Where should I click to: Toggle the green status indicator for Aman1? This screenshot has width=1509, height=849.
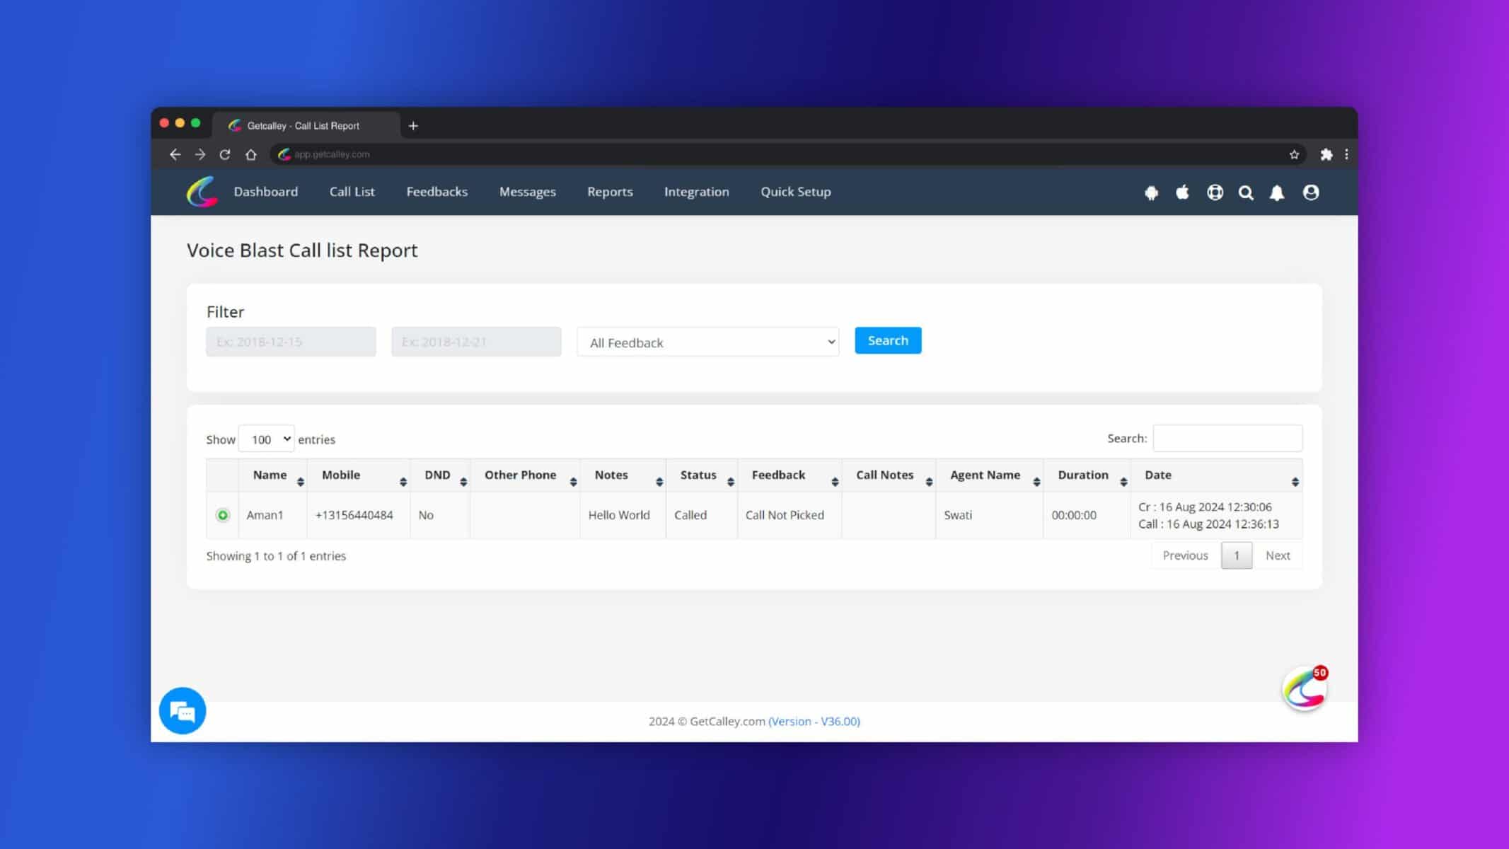[x=222, y=515]
